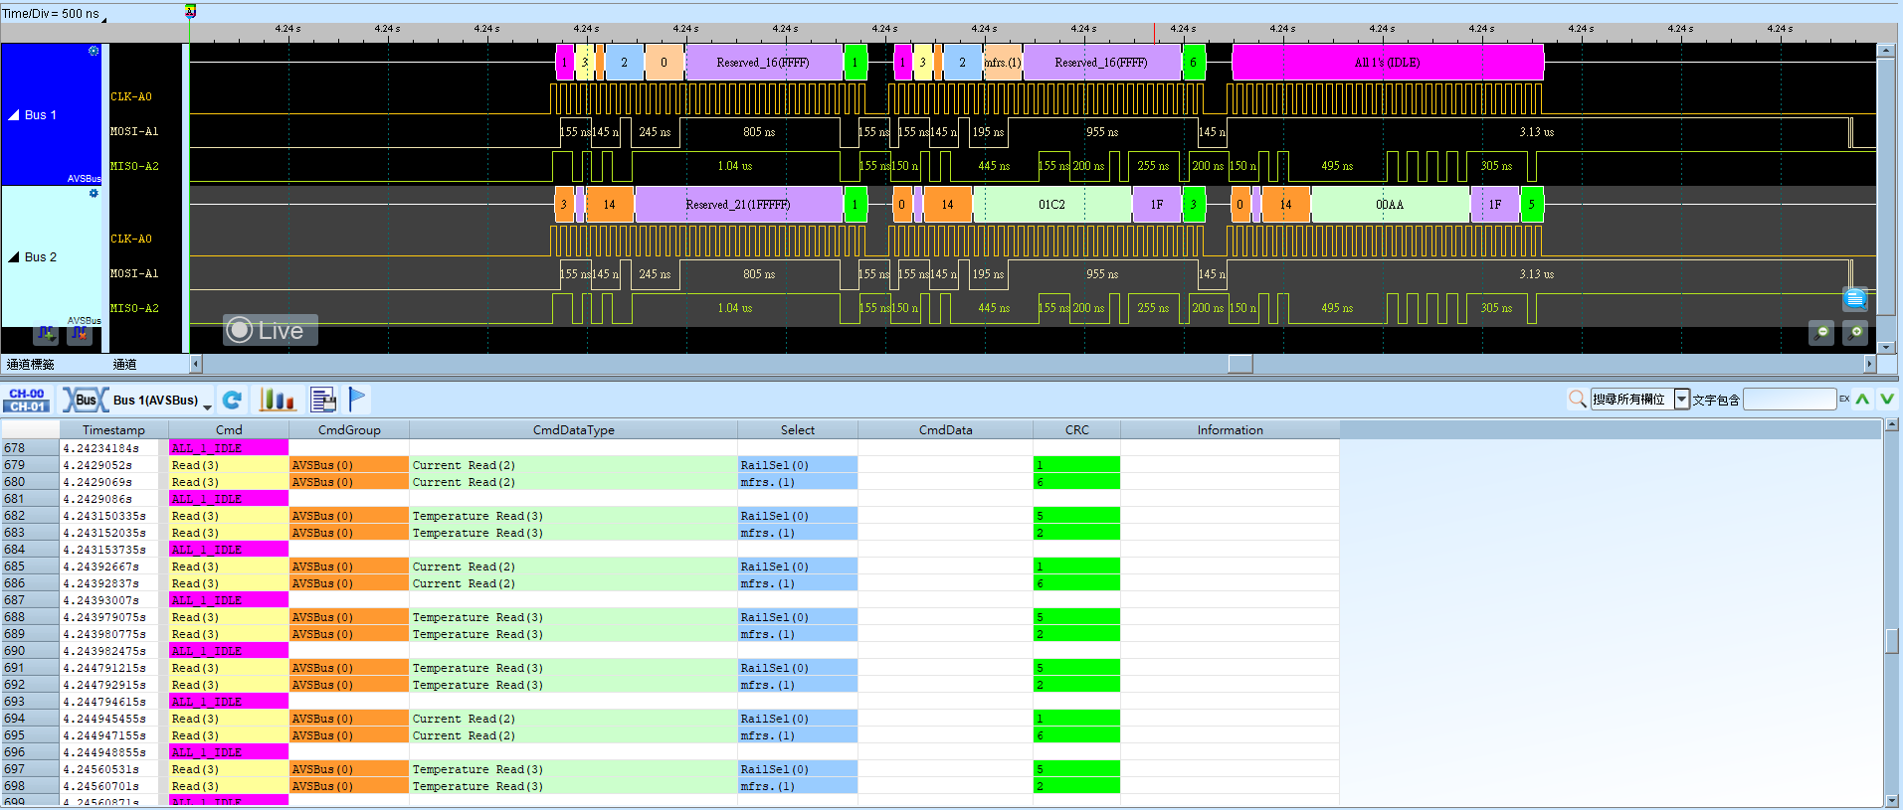
Task: Zoom in the waveform view
Action: click(1855, 333)
